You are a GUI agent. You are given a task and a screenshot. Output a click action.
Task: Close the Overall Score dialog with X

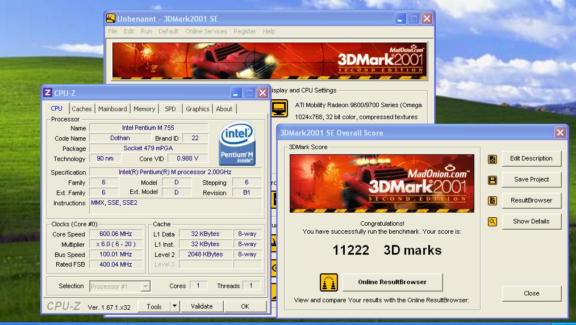pos(560,132)
